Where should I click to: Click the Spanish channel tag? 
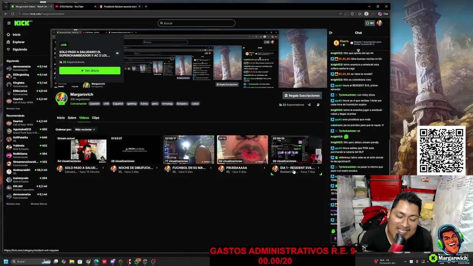tap(94, 104)
